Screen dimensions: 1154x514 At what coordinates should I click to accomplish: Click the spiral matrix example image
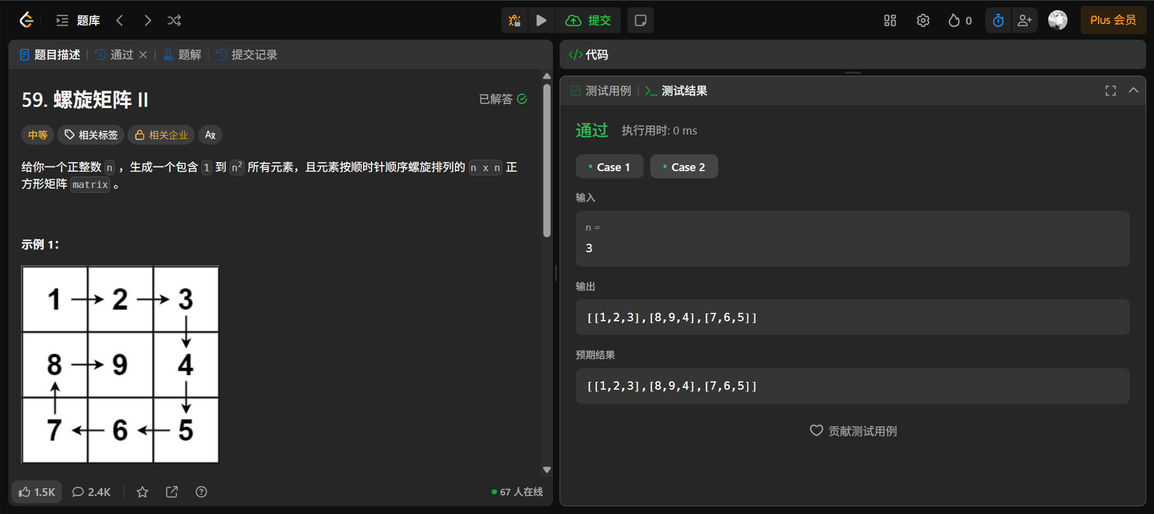(x=120, y=364)
